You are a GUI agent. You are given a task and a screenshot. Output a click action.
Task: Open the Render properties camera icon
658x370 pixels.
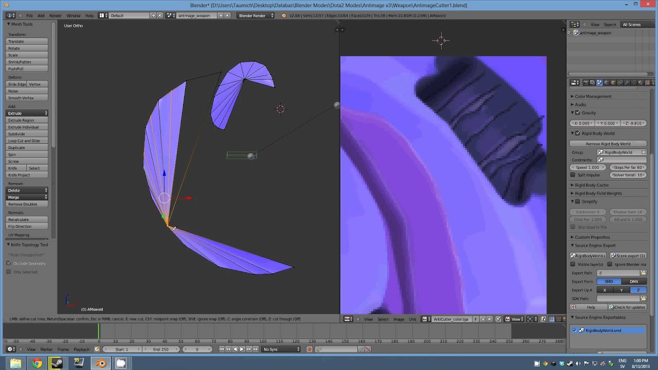pyautogui.click(x=586, y=82)
